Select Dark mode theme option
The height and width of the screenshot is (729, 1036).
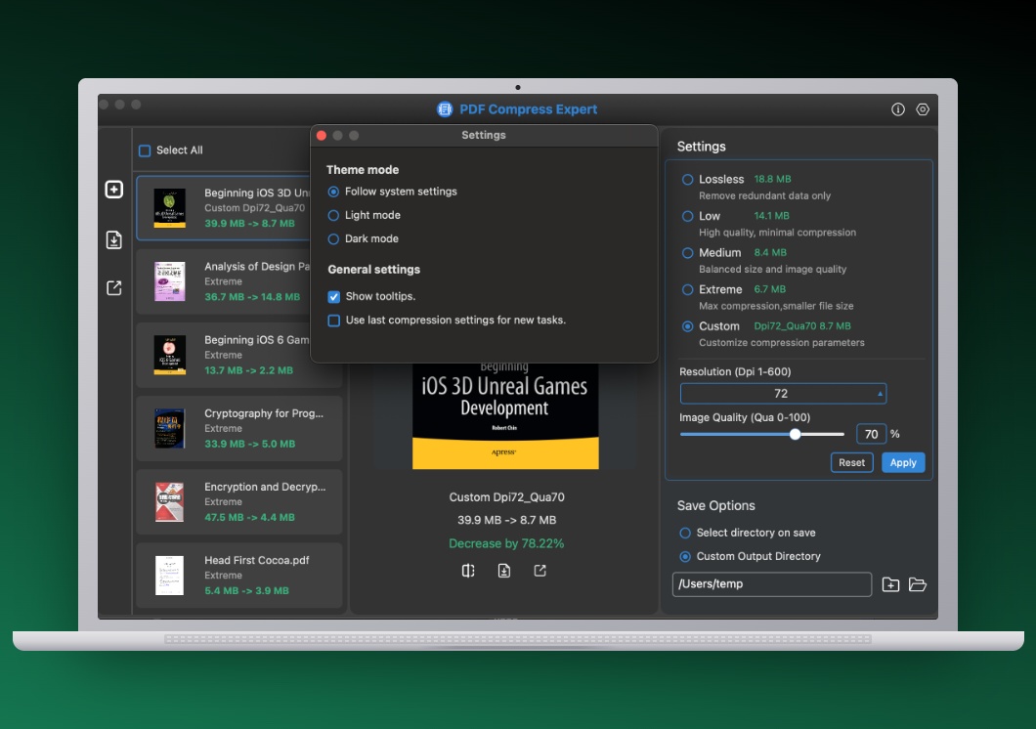(333, 239)
